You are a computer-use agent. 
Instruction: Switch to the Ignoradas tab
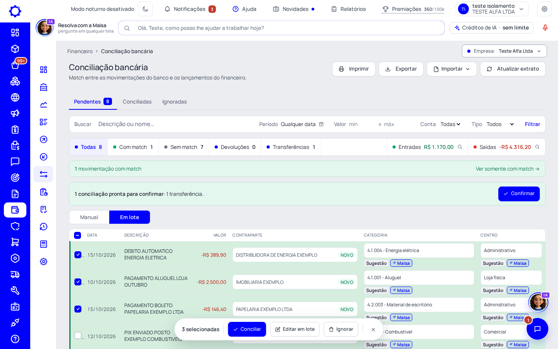click(174, 102)
